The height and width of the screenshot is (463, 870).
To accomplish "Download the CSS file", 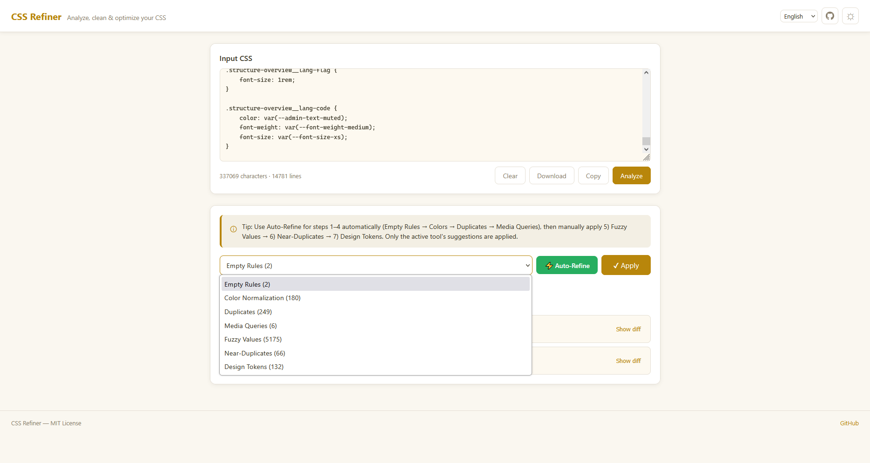I will (x=552, y=175).
